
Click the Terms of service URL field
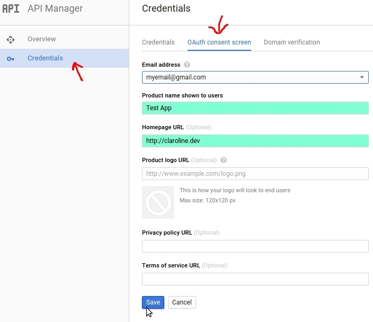255,279
